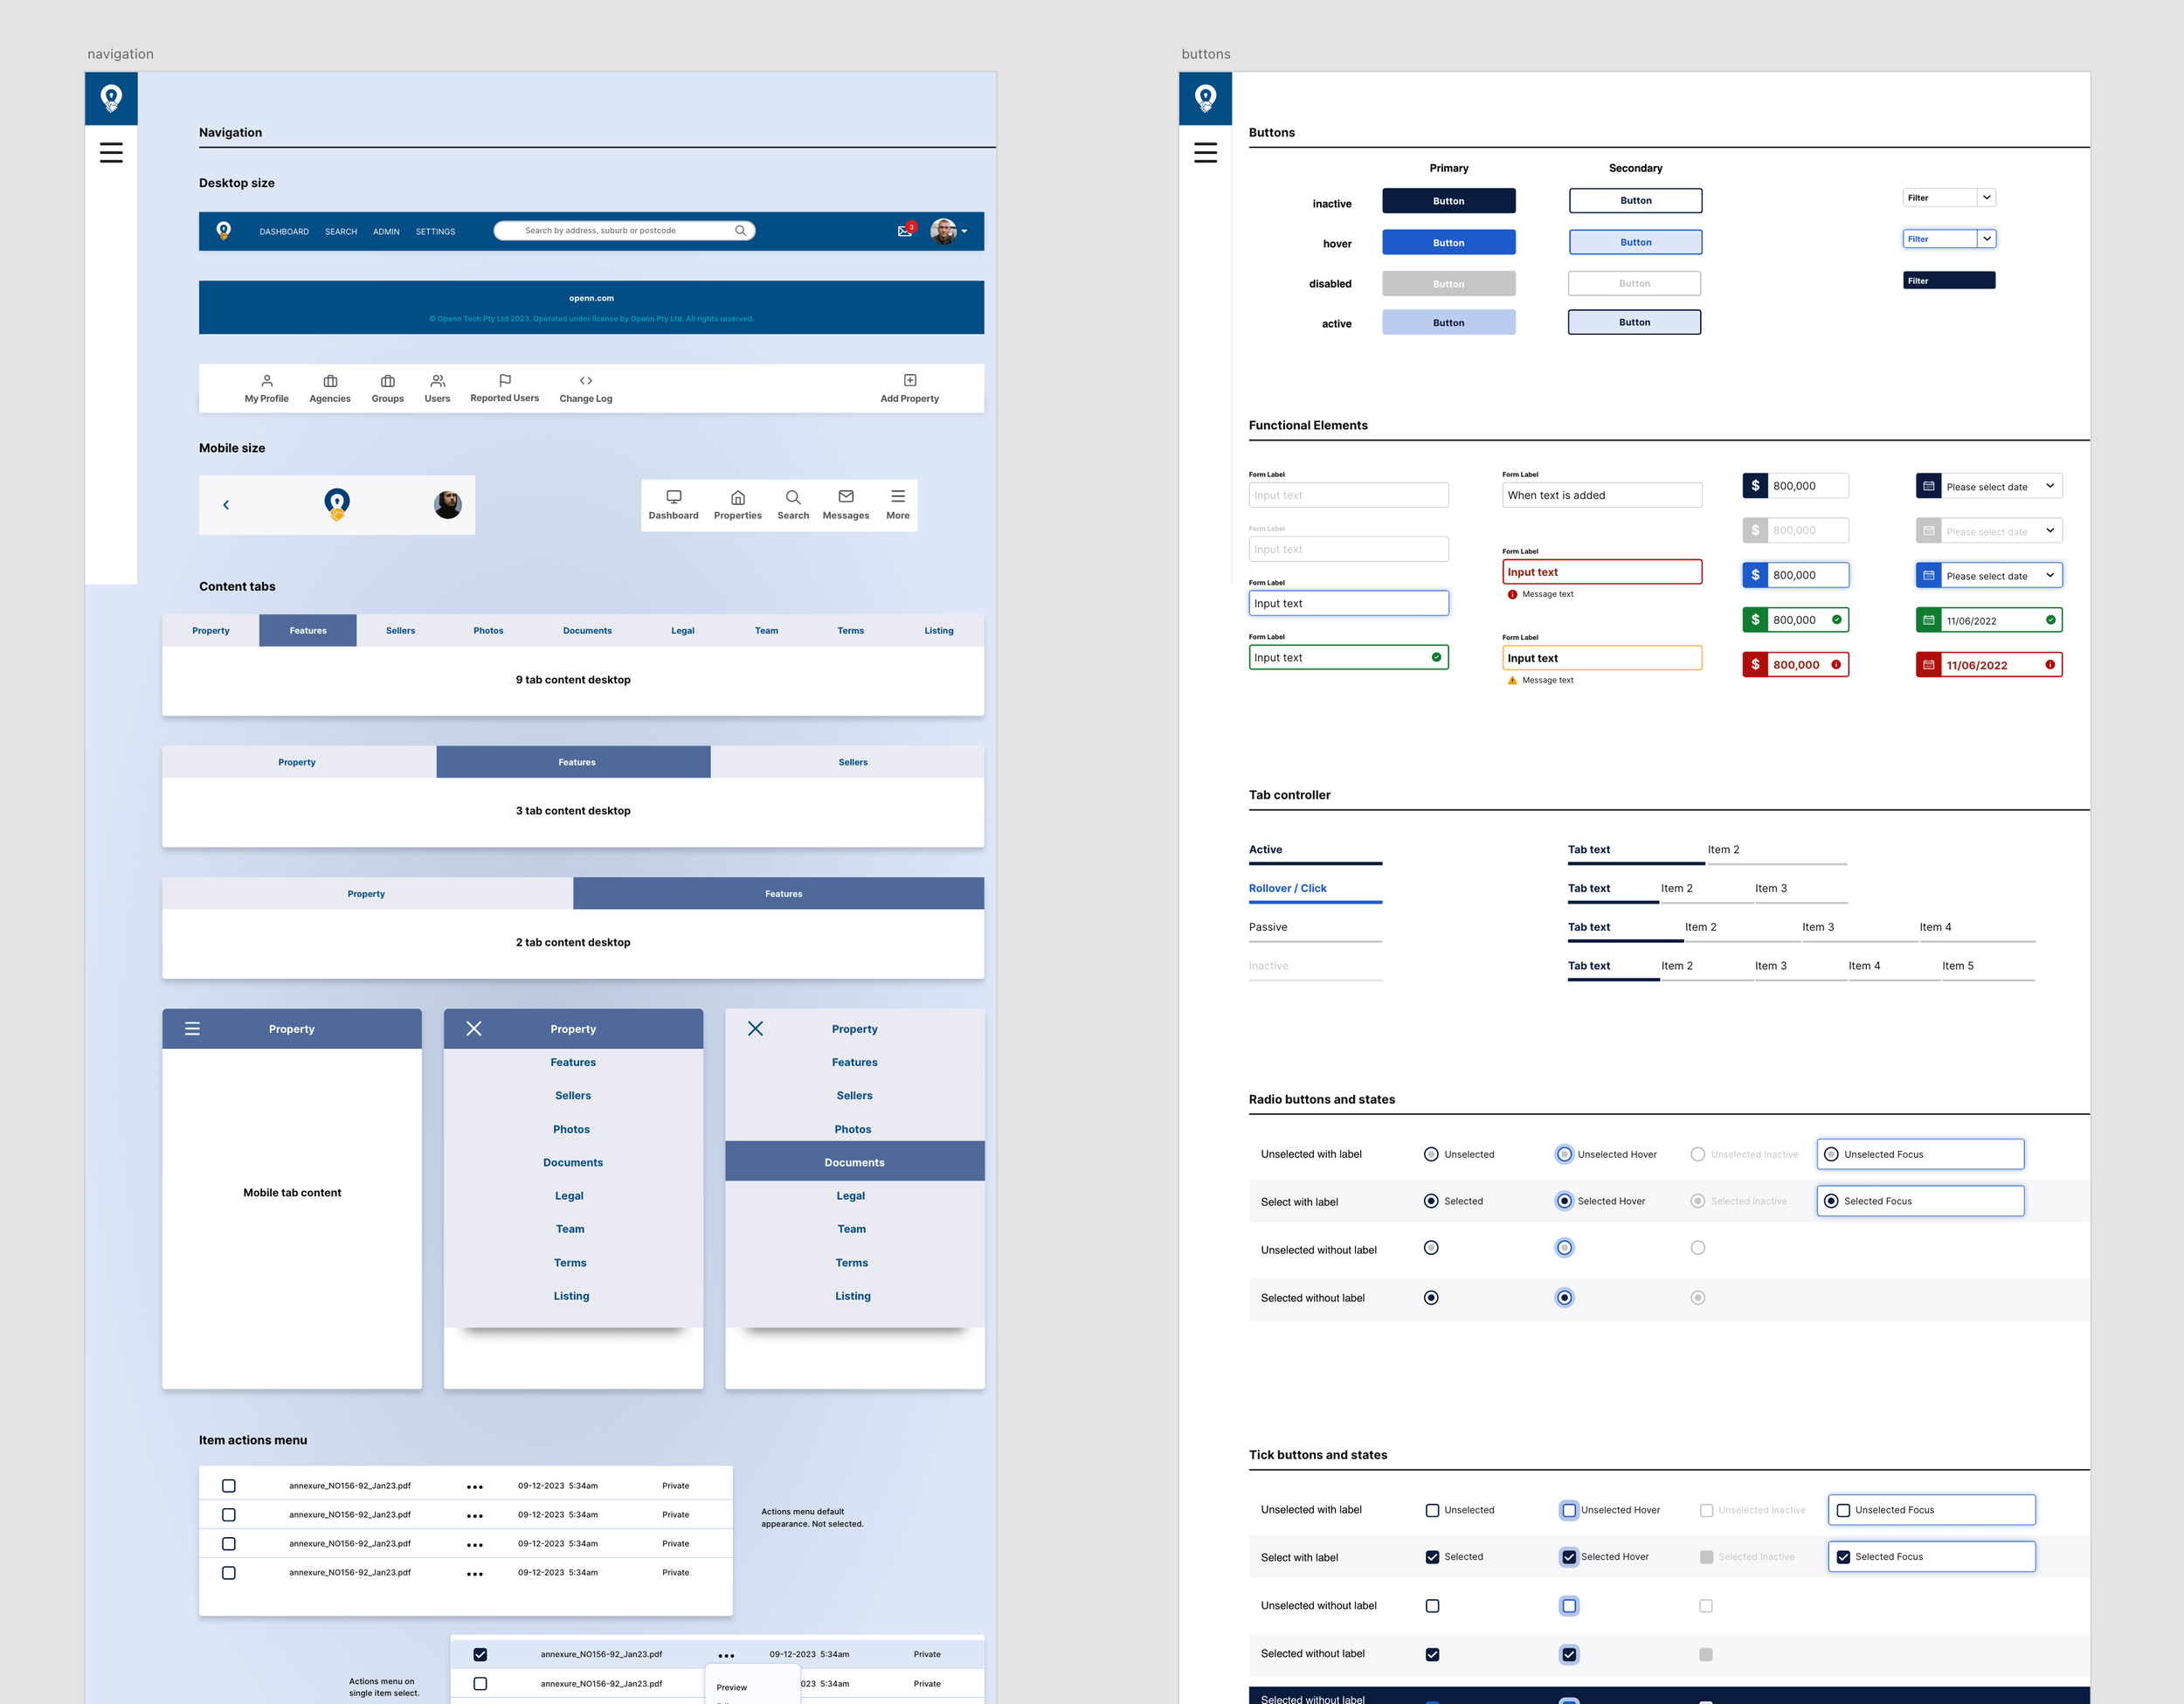Tap the Properties home icon in mobile nav
Image resolution: width=2184 pixels, height=1704 pixels.
[x=738, y=497]
